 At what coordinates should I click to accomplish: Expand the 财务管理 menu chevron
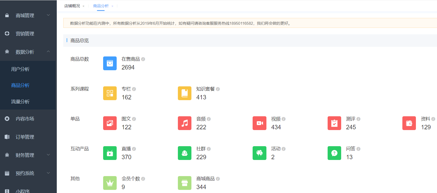(x=48, y=155)
